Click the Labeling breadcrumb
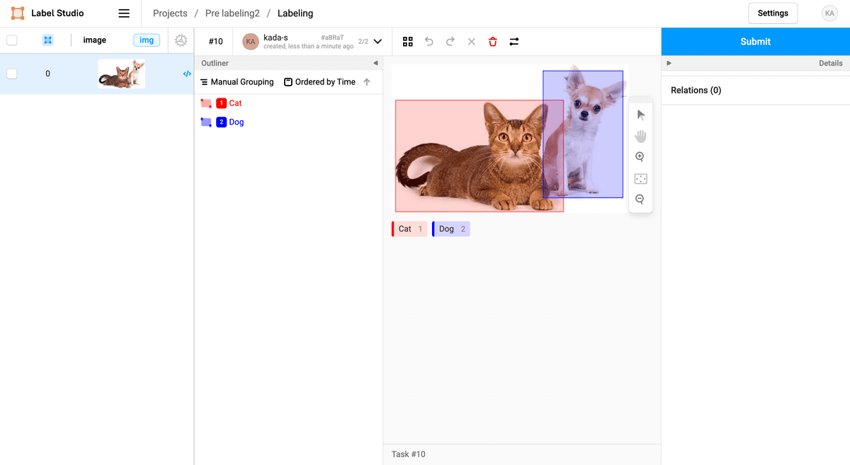 click(295, 13)
